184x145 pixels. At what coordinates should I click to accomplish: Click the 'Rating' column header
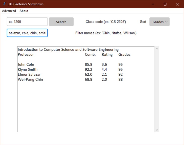point(107,54)
